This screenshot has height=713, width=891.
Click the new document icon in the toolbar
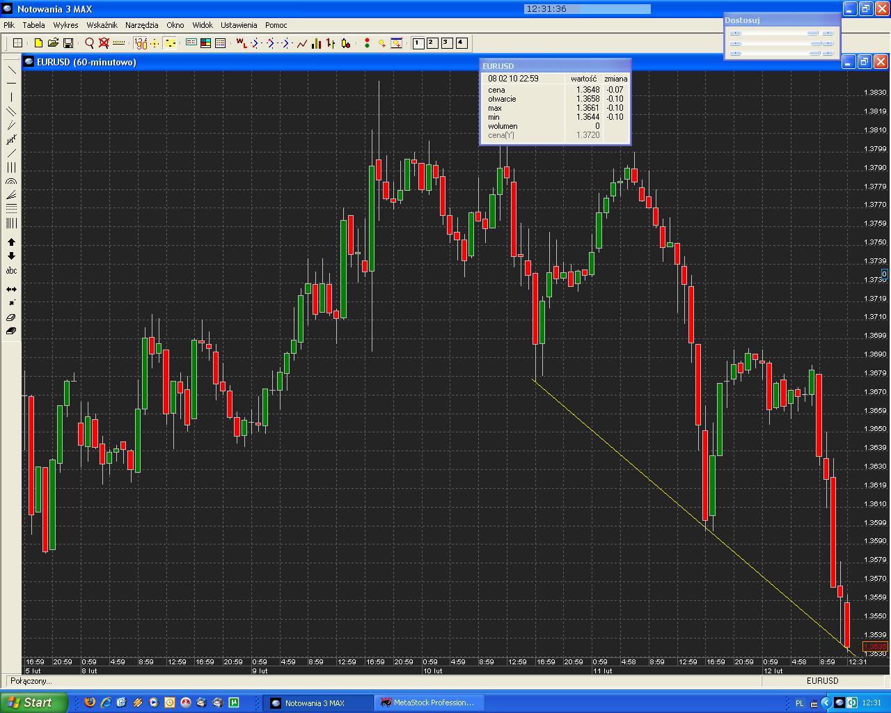(x=38, y=43)
